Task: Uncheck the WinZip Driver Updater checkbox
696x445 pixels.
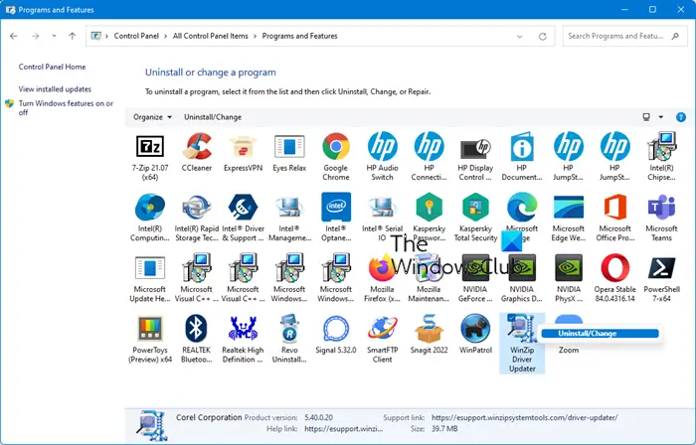Action: [511, 318]
